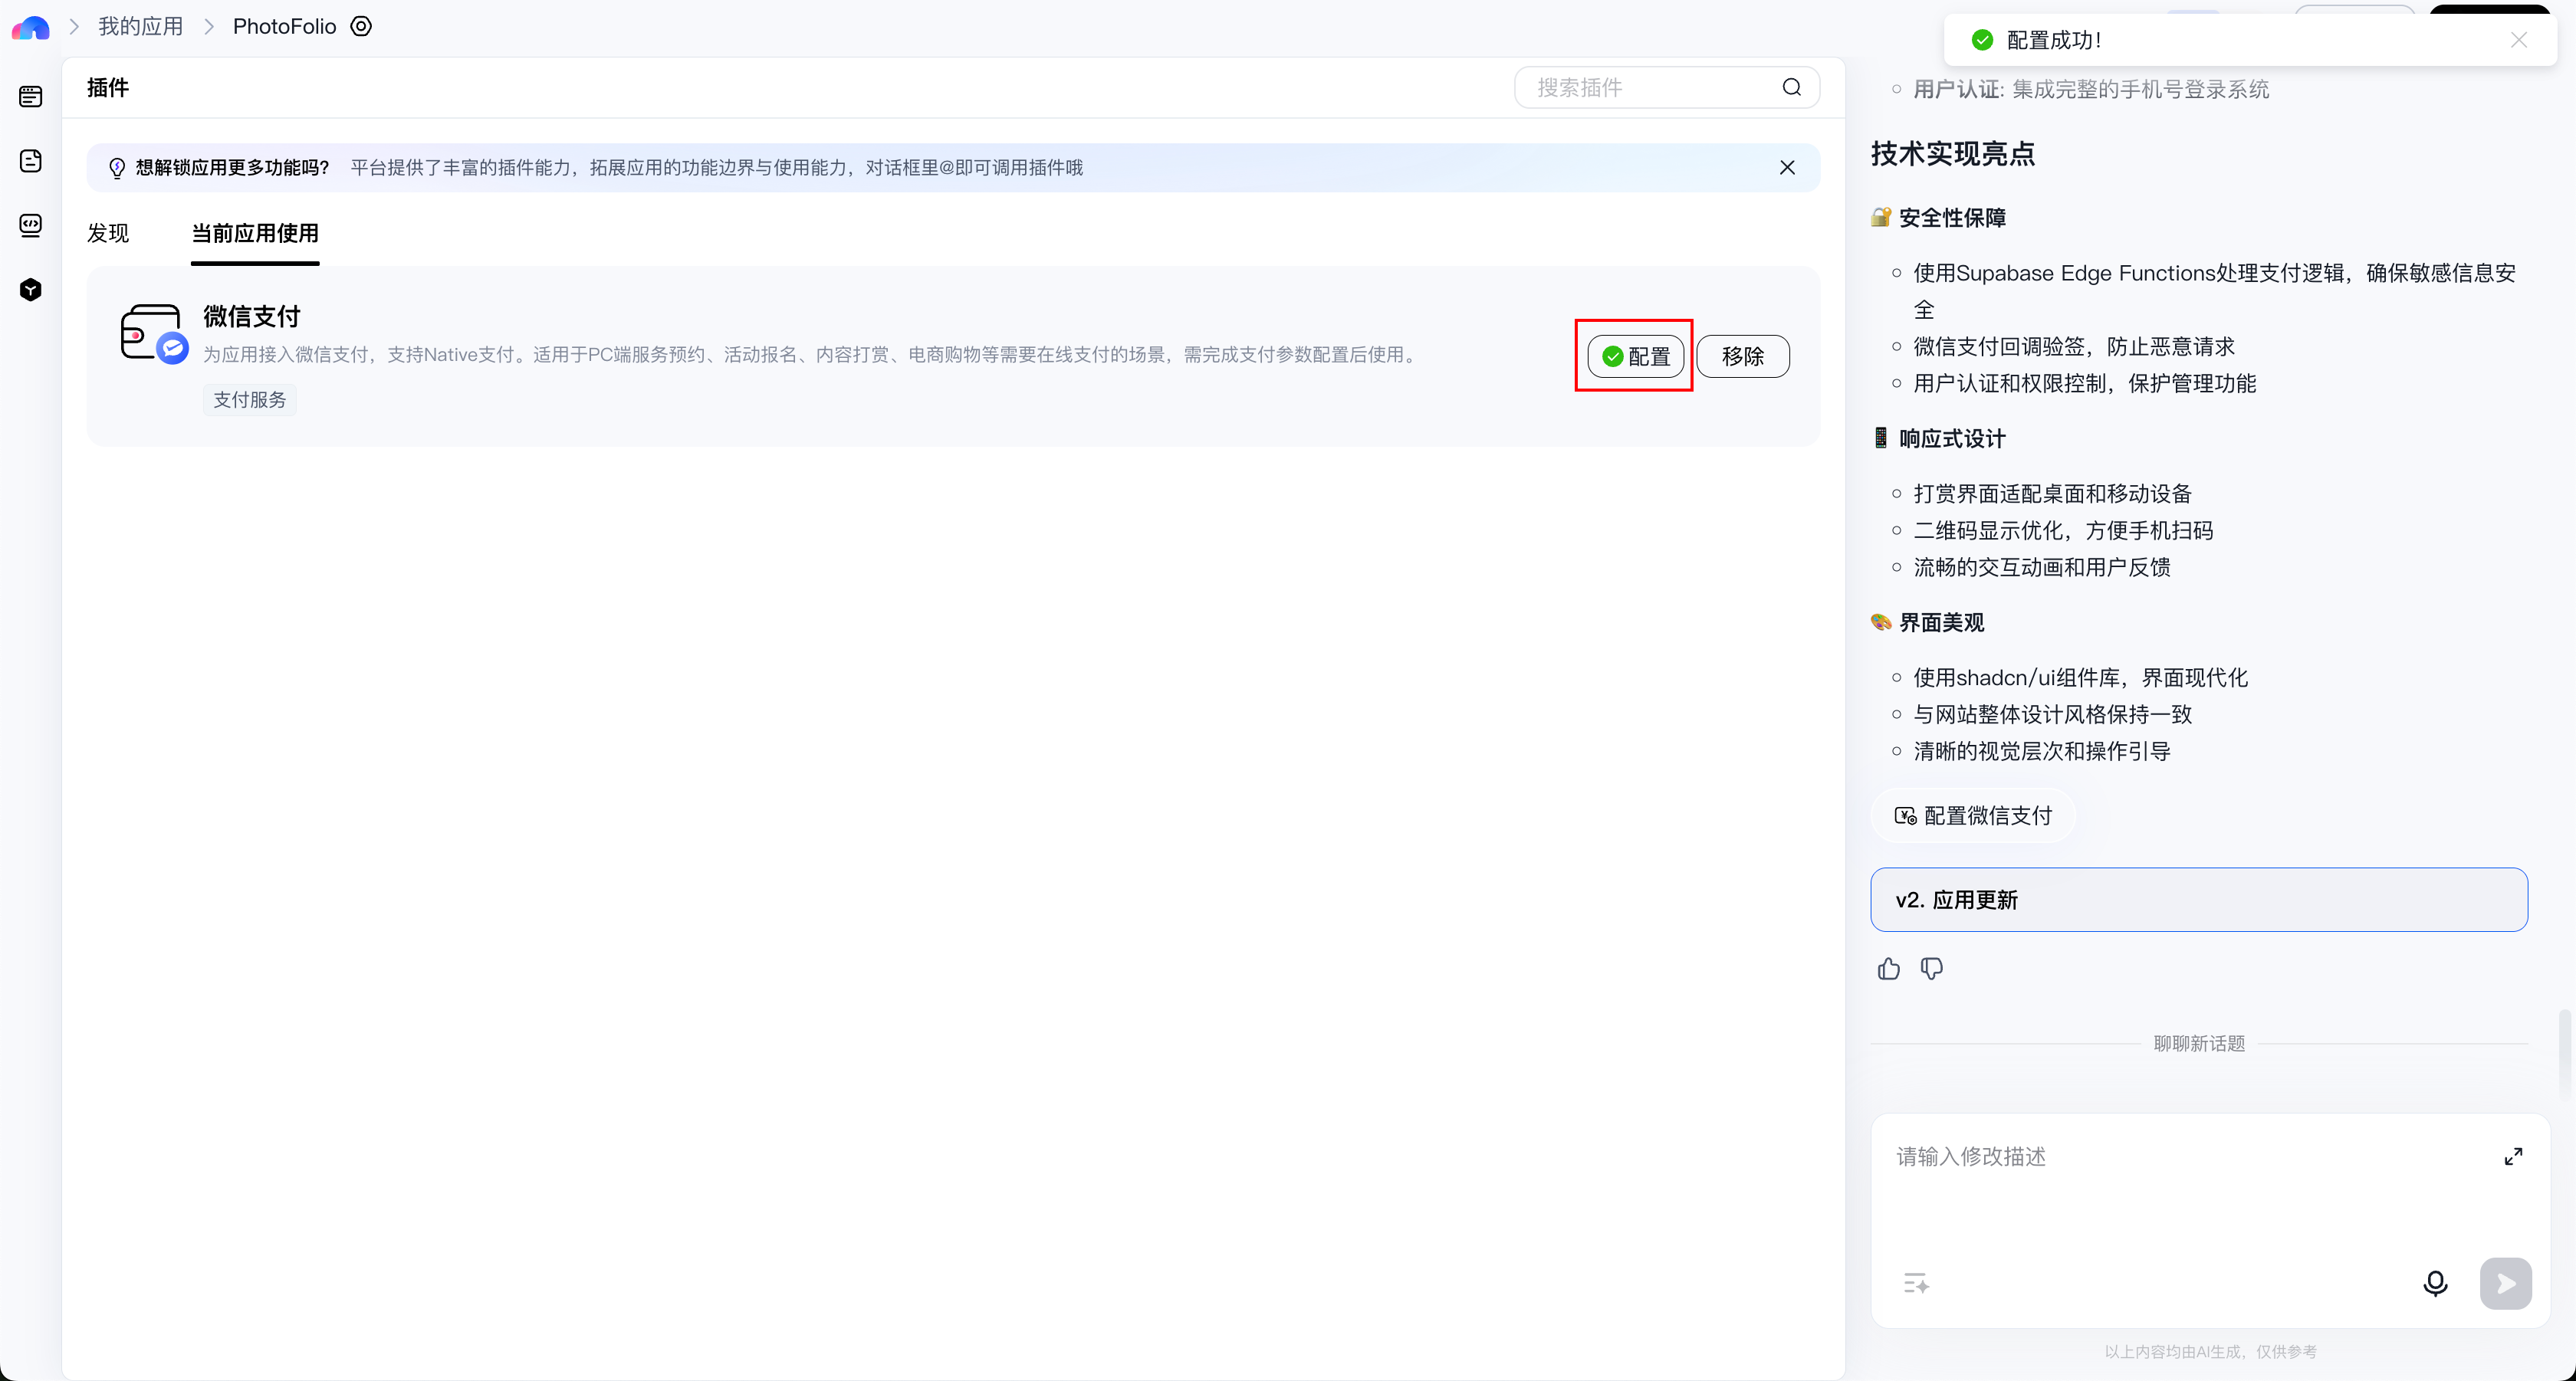Image resolution: width=2576 pixels, height=1381 pixels.
Task: Click the target icon beside PhotoFolio
Action: 361,27
